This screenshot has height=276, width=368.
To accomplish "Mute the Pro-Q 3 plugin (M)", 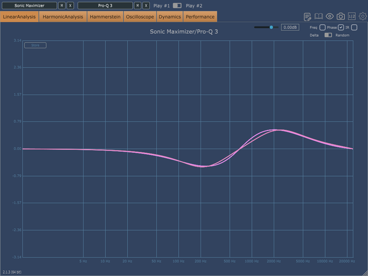I will click(137, 5).
